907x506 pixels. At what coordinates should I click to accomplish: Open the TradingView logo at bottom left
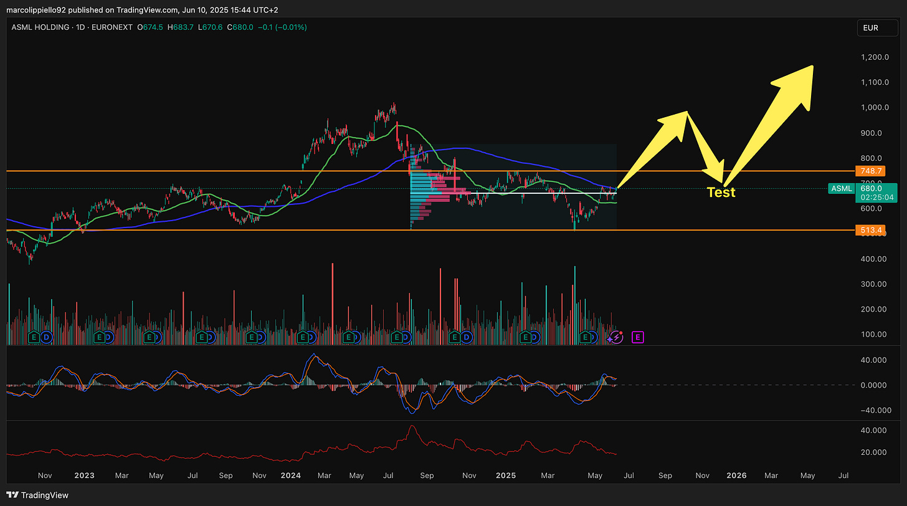click(x=37, y=495)
